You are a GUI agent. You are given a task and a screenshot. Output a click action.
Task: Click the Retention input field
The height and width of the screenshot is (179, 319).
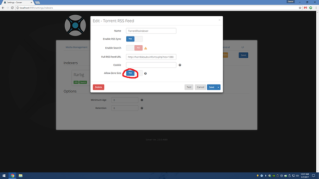click(125, 108)
